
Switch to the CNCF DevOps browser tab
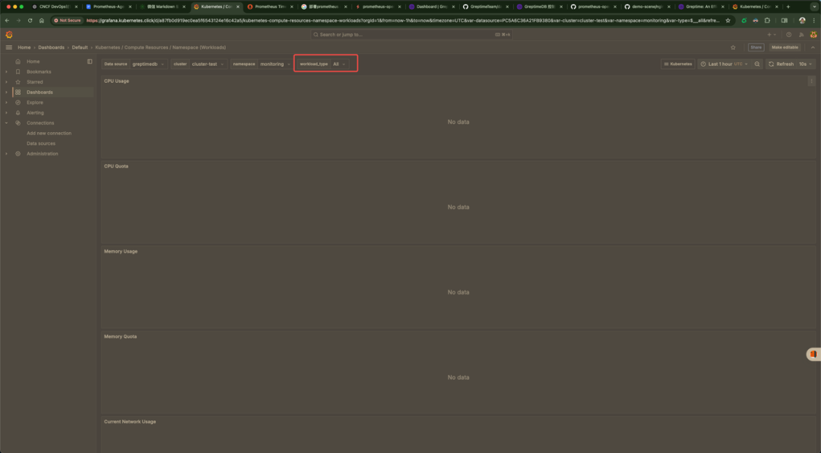(55, 7)
